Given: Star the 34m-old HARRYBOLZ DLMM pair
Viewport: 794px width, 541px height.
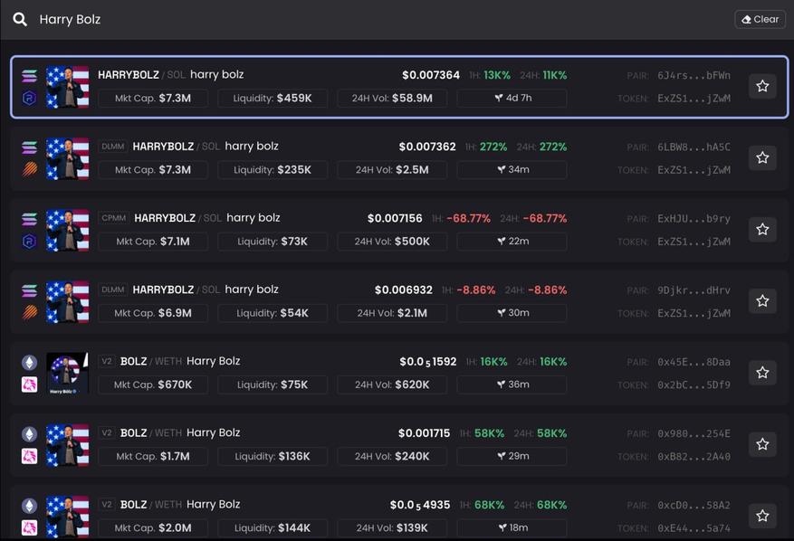Looking at the screenshot, I should [x=762, y=157].
